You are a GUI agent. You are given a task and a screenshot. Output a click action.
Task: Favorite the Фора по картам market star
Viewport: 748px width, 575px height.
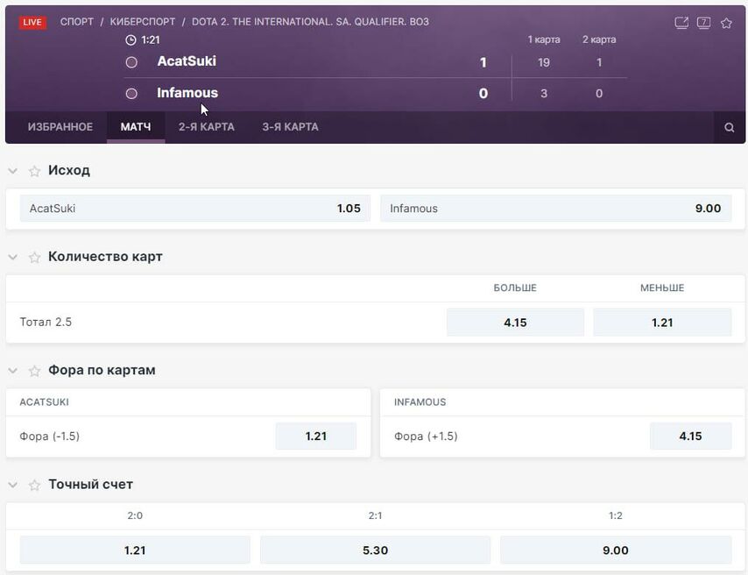click(34, 371)
